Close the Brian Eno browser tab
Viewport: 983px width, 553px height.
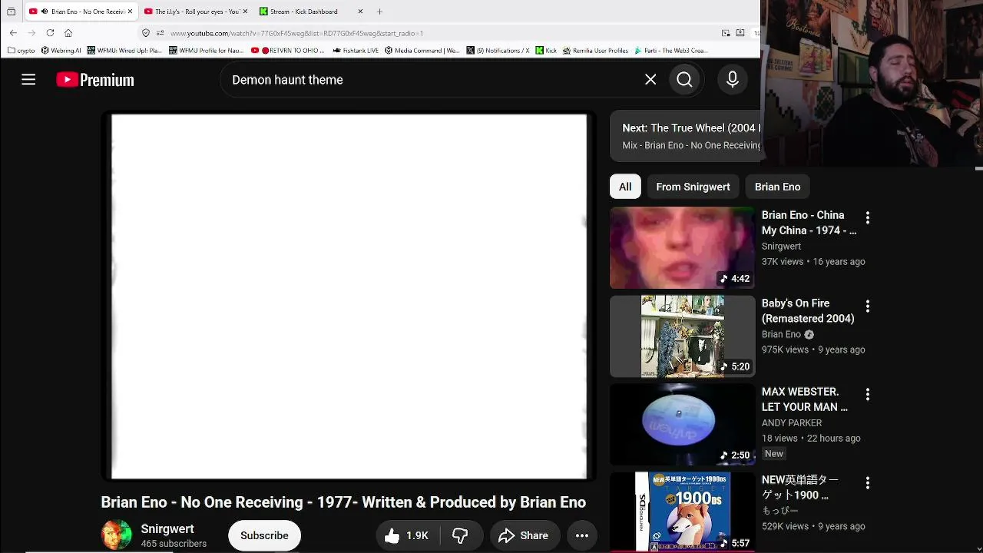pyautogui.click(x=130, y=12)
